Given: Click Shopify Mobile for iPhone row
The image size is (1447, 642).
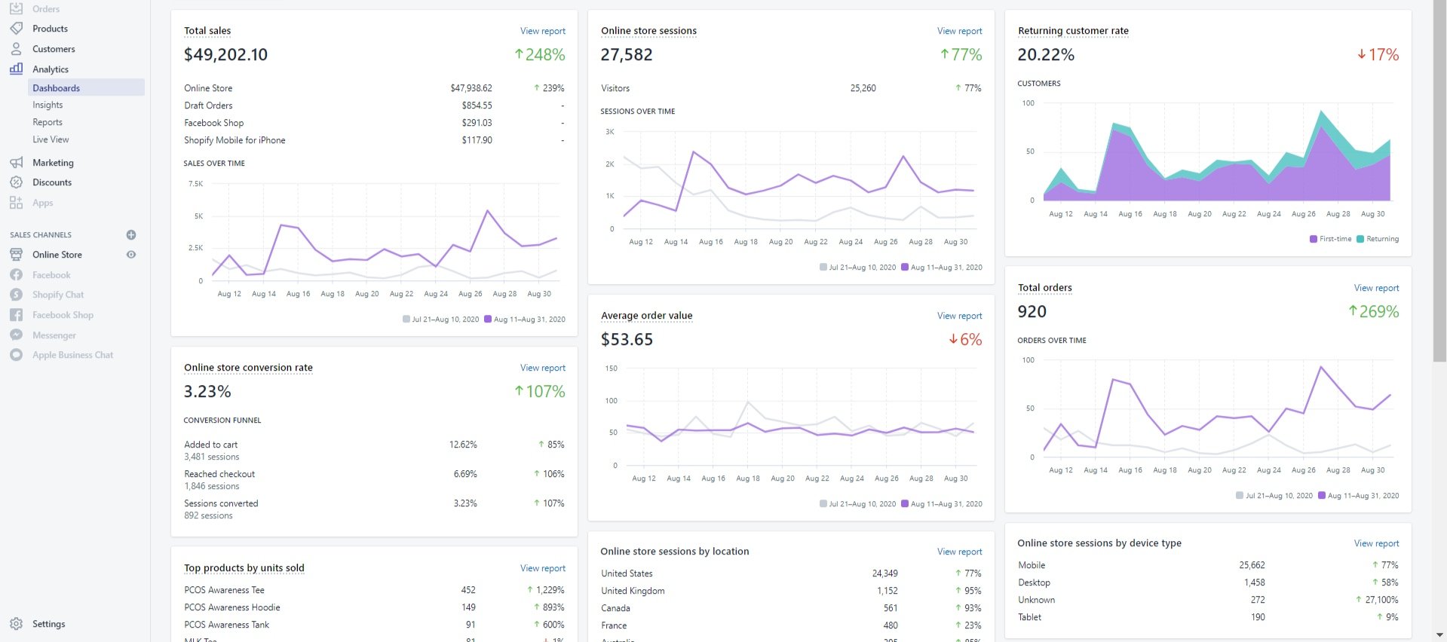Looking at the screenshot, I should [x=374, y=140].
